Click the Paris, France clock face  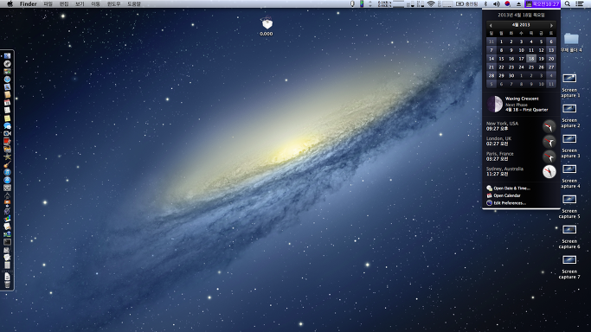tap(549, 156)
